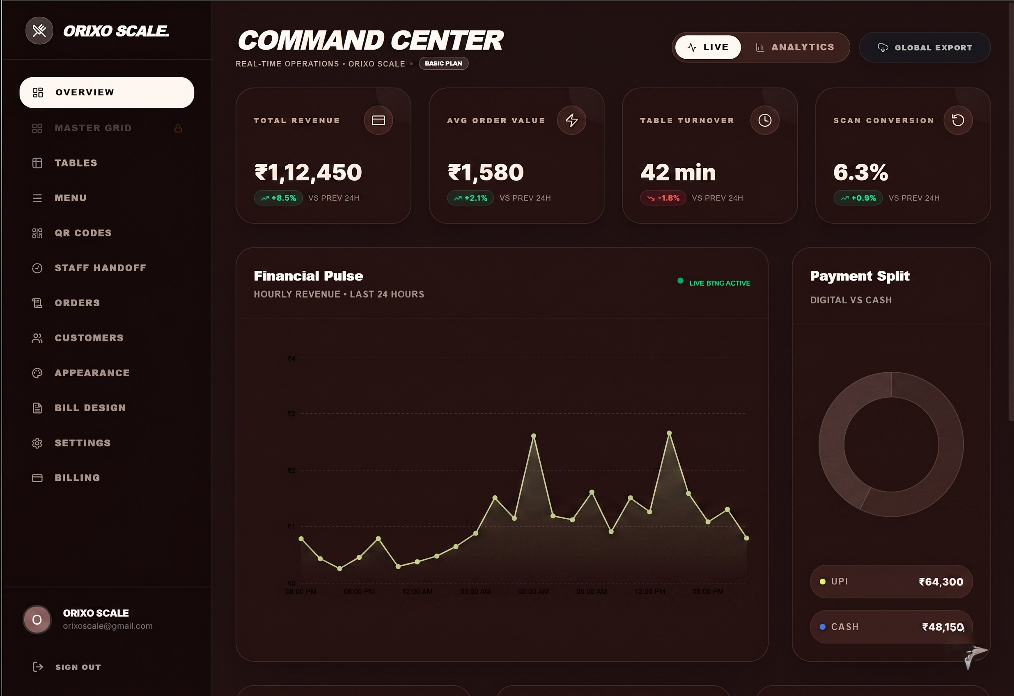Switch to the Live view

708,47
